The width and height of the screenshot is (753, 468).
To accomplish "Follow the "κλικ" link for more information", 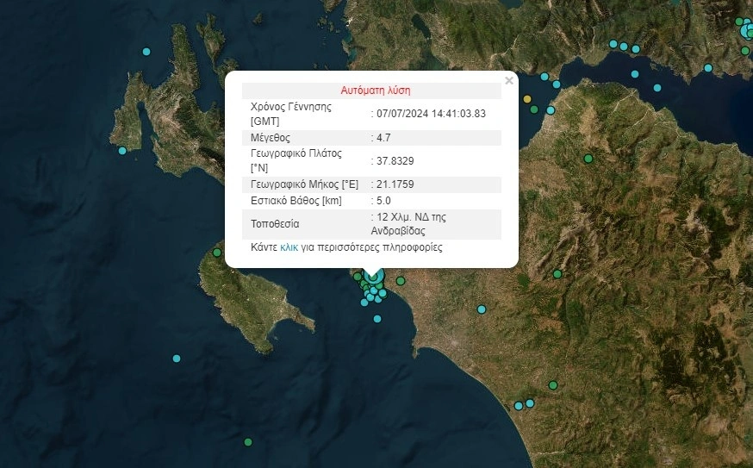I will pyautogui.click(x=289, y=247).
